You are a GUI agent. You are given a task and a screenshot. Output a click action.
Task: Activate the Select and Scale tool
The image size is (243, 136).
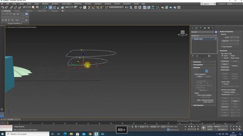(x=58, y=8)
